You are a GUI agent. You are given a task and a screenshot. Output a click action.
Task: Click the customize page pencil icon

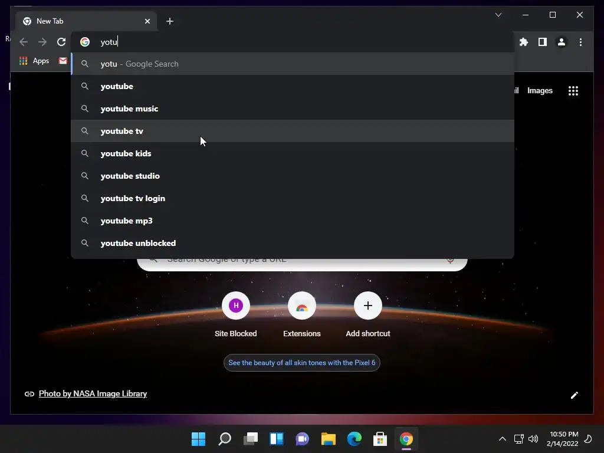point(575,395)
